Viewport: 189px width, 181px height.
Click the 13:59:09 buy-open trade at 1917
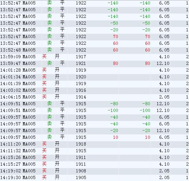pyautogui.click(x=94, y=57)
